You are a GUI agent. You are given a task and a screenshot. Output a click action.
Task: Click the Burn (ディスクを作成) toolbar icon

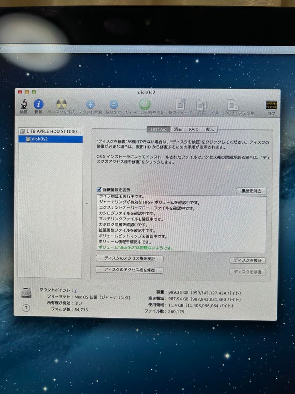click(x=62, y=106)
